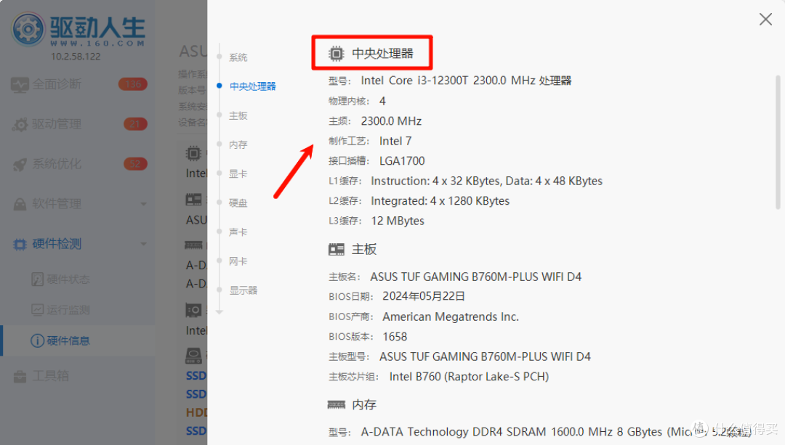This screenshot has height=445, width=785.
Task: Select the Intel Core i3-12300T model text
Action: [466, 81]
